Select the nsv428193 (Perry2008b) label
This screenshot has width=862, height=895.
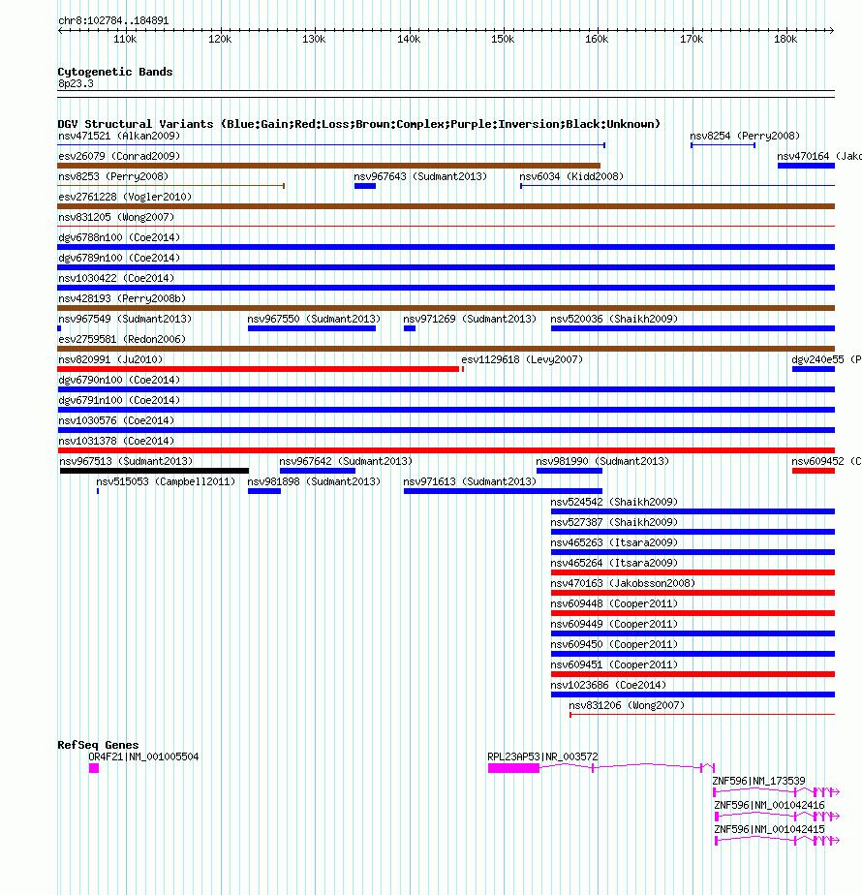[122, 298]
